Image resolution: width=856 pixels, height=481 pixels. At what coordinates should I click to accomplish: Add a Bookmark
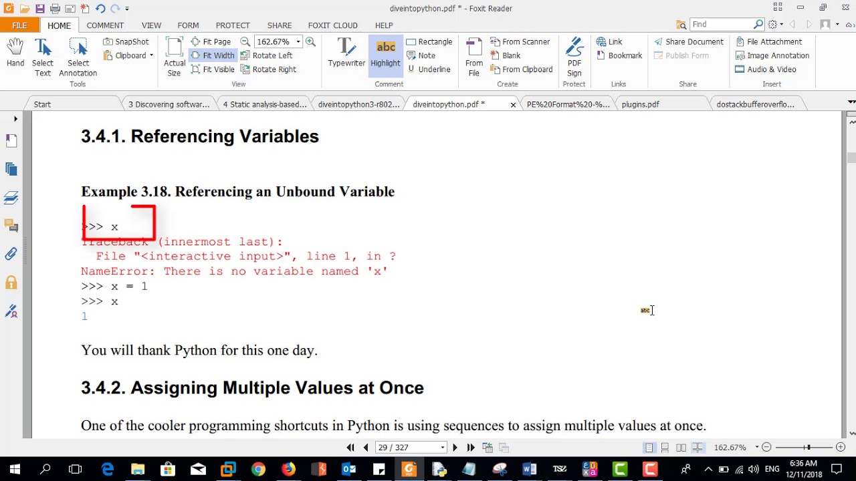point(619,55)
